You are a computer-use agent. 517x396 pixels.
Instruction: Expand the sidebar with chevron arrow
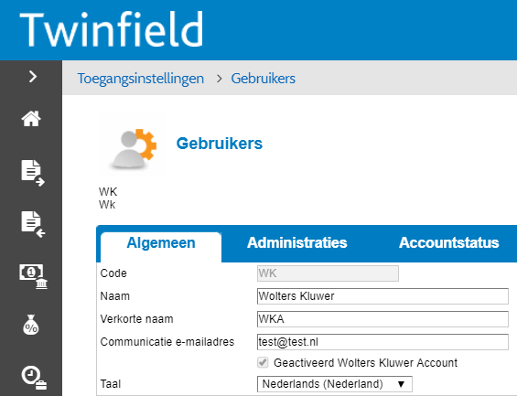pos(33,77)
